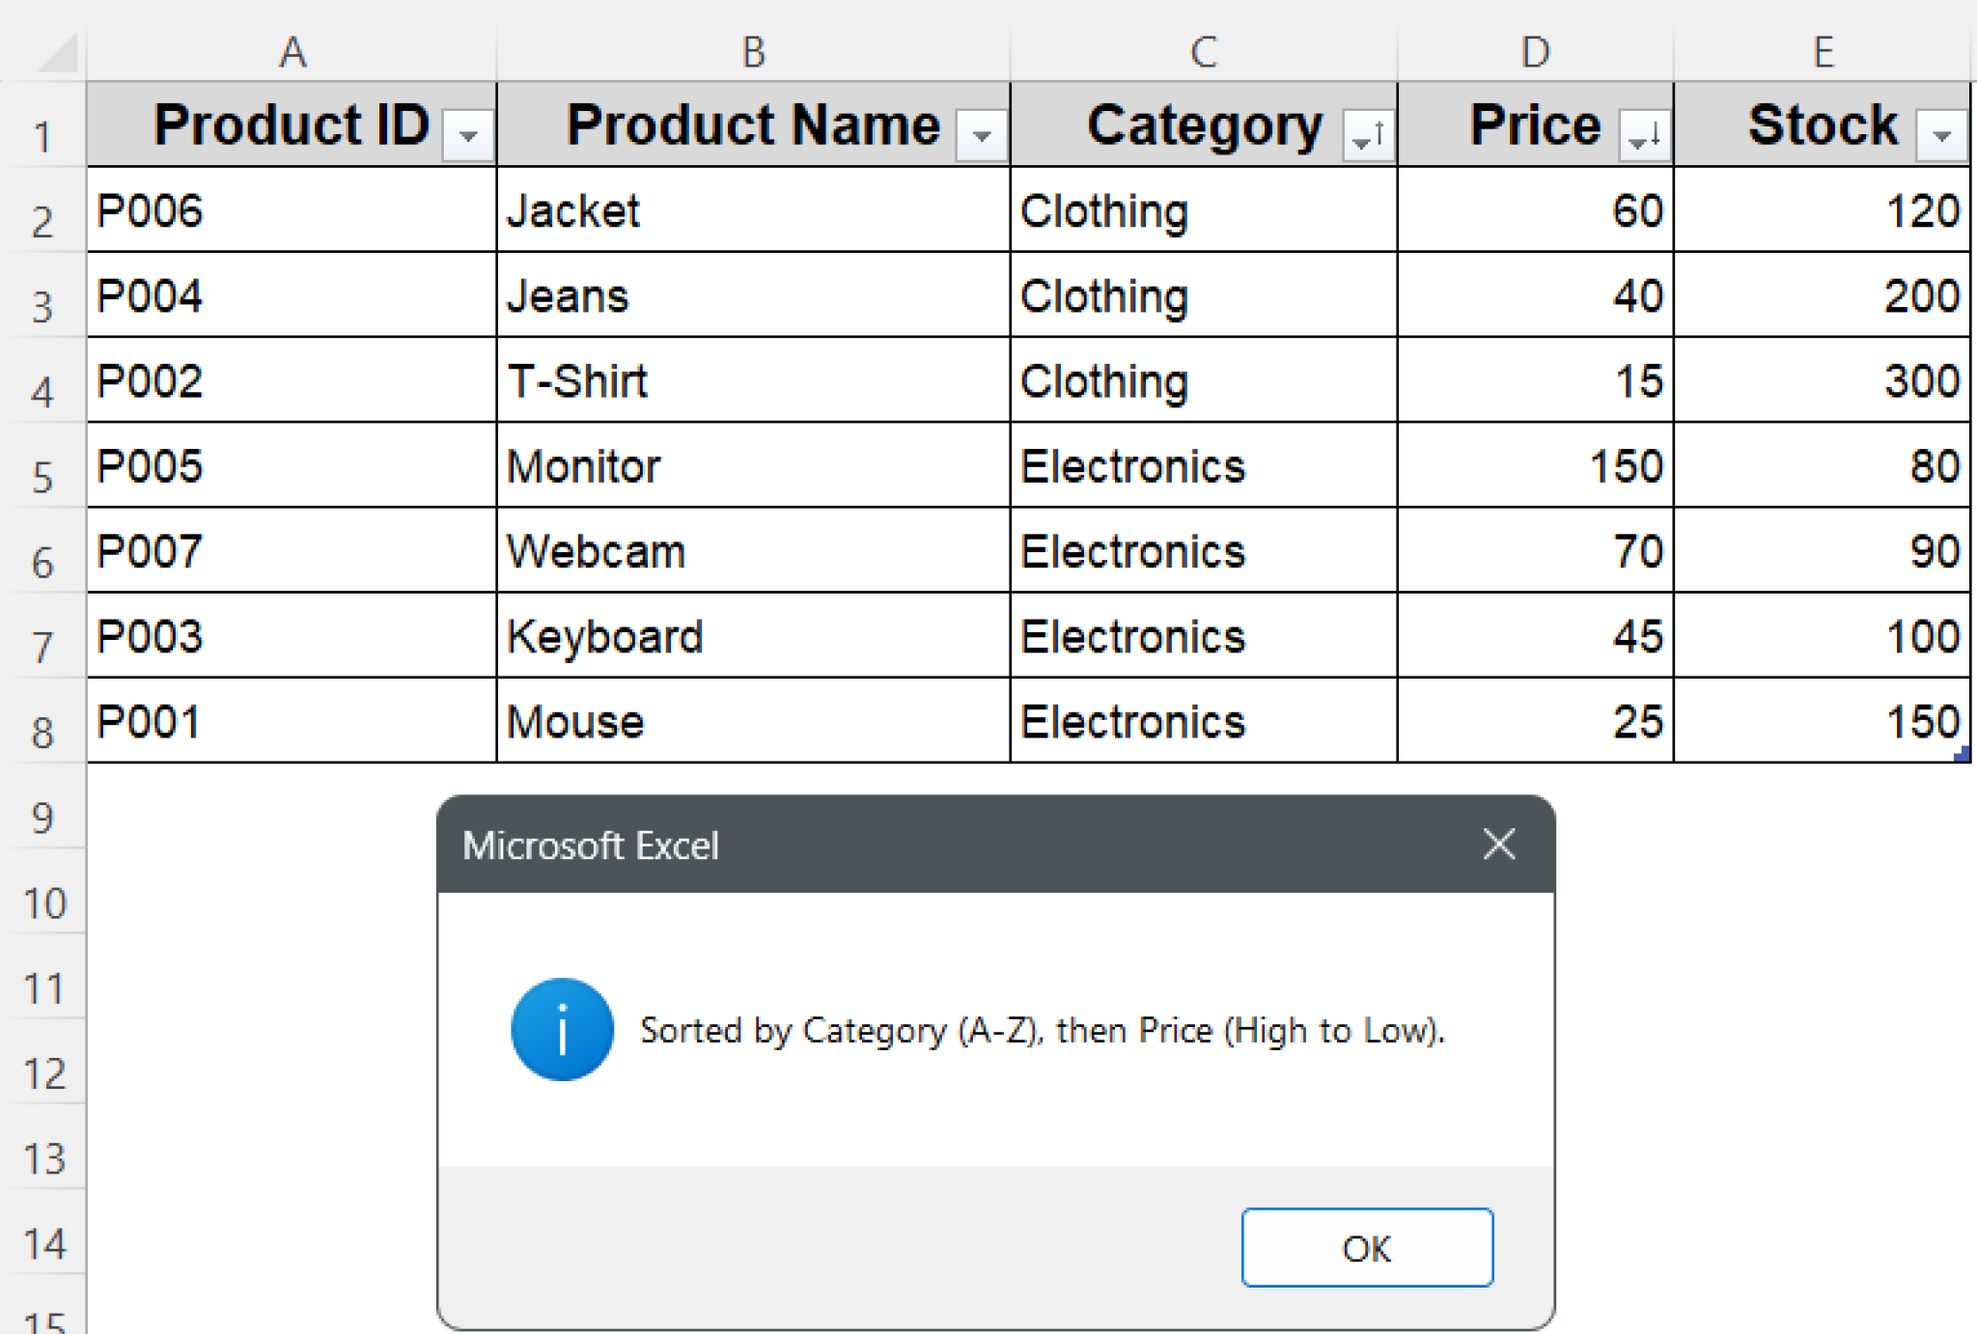Select column A header

[x=292, y=52]
